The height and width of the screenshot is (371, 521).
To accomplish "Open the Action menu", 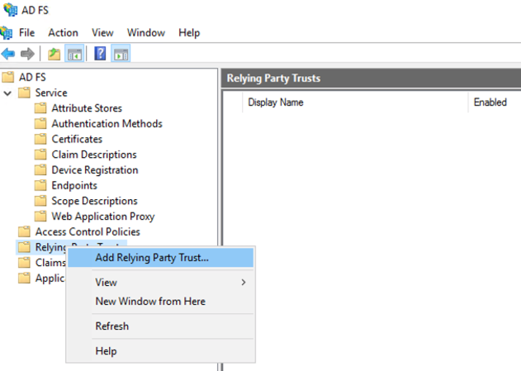I will click(x=63, y=32).
